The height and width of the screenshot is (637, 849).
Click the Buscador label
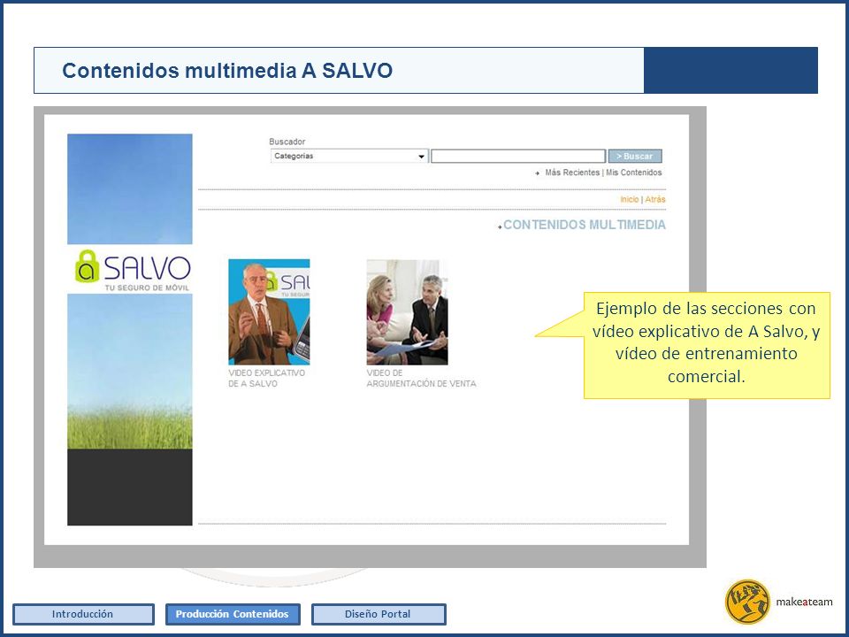[287, 142]
